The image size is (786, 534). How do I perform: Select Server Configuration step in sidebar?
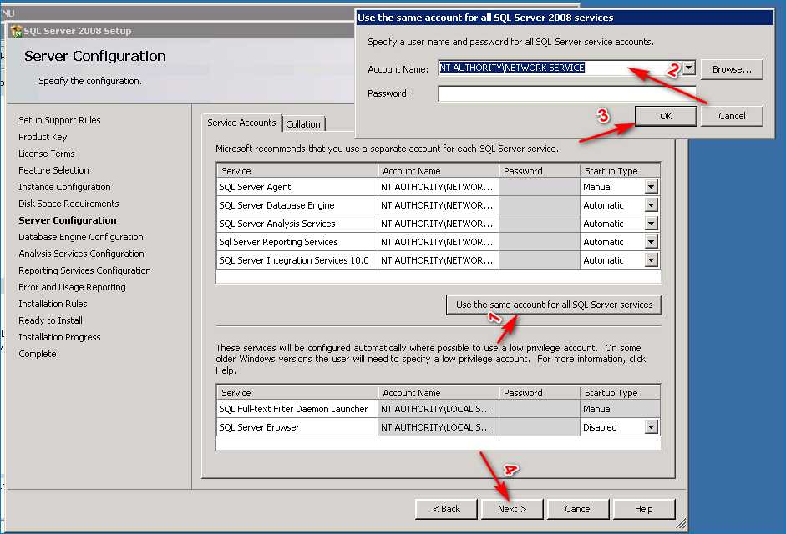click(x=67, y=220)
